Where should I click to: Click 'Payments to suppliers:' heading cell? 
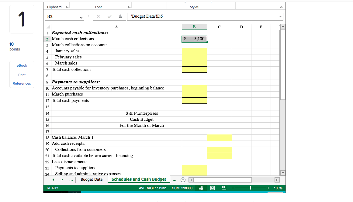pos(116,82)
